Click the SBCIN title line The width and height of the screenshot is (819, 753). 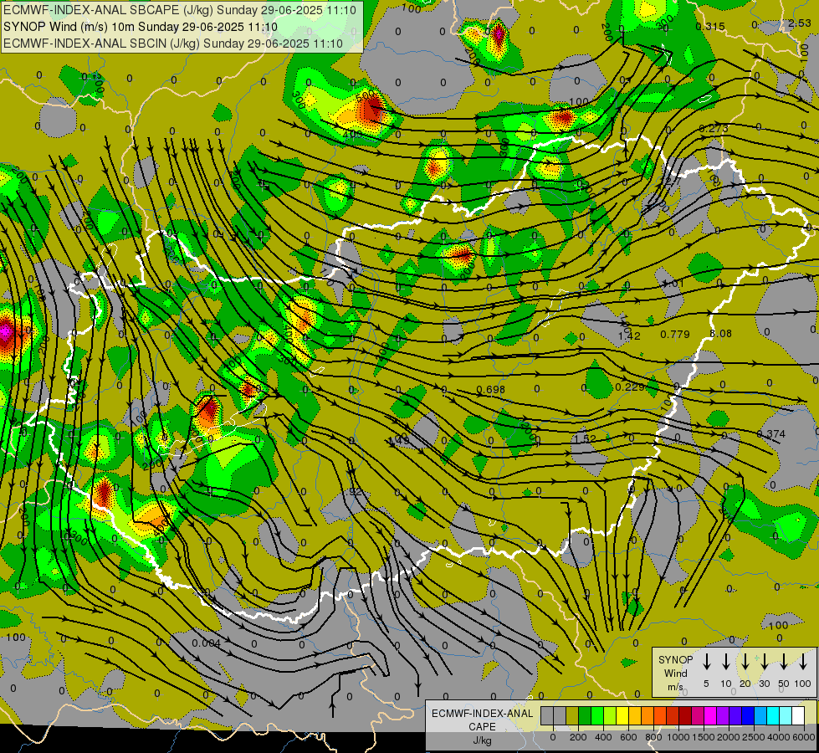[173, 44]
